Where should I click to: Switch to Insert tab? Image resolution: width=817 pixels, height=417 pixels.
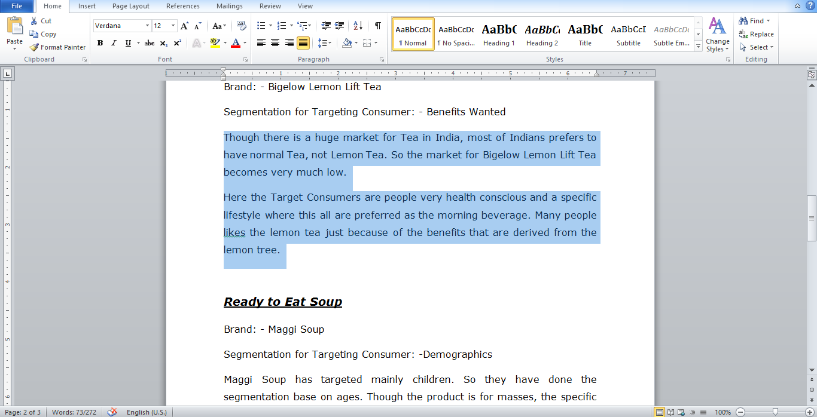pyautogui.click(x=87, y=6)
